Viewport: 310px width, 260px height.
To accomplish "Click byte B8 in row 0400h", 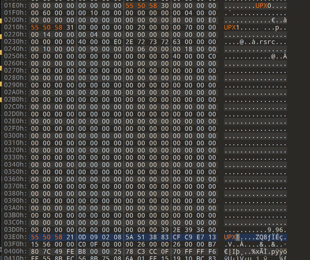I will click(x=82, y=251).
